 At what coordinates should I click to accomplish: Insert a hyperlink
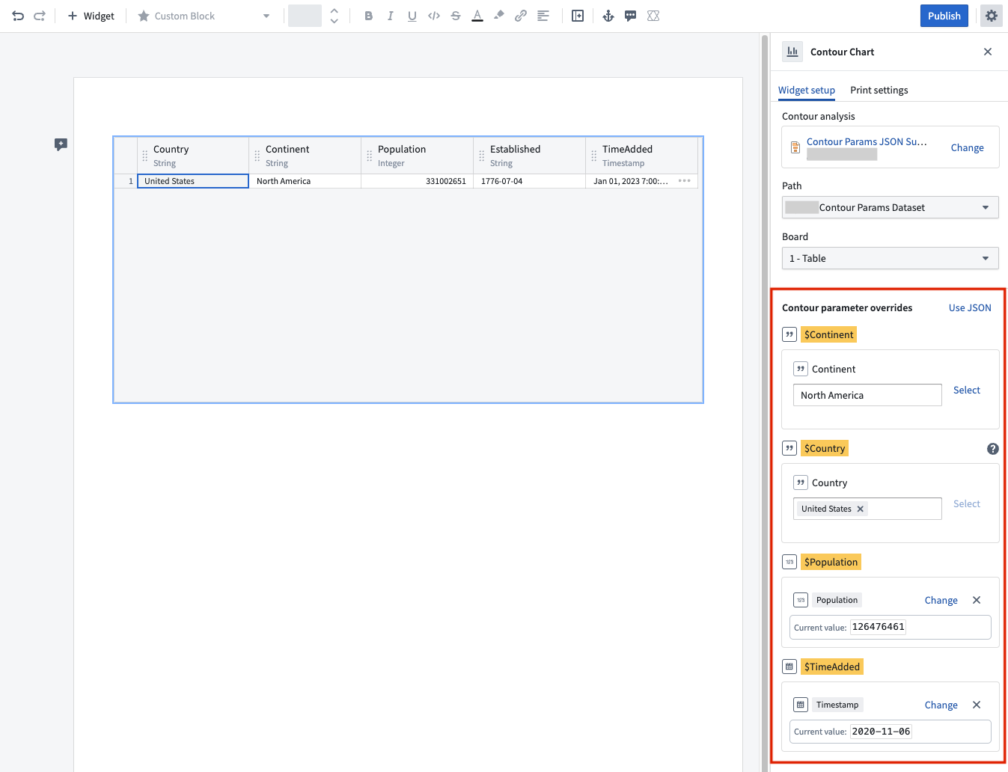521,16
